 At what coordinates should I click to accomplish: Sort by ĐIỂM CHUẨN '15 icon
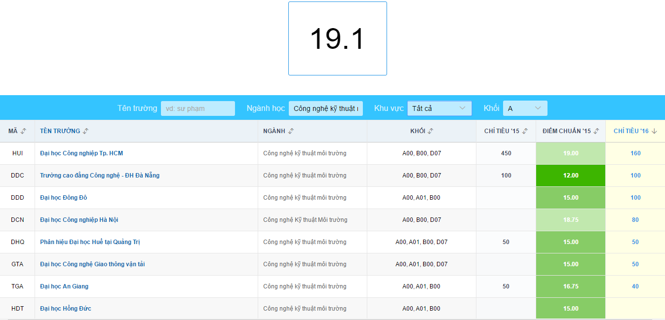point(596,131)
